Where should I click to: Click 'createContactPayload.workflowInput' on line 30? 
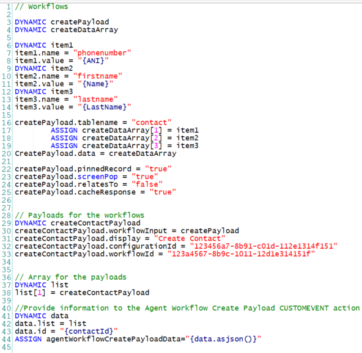91,231
